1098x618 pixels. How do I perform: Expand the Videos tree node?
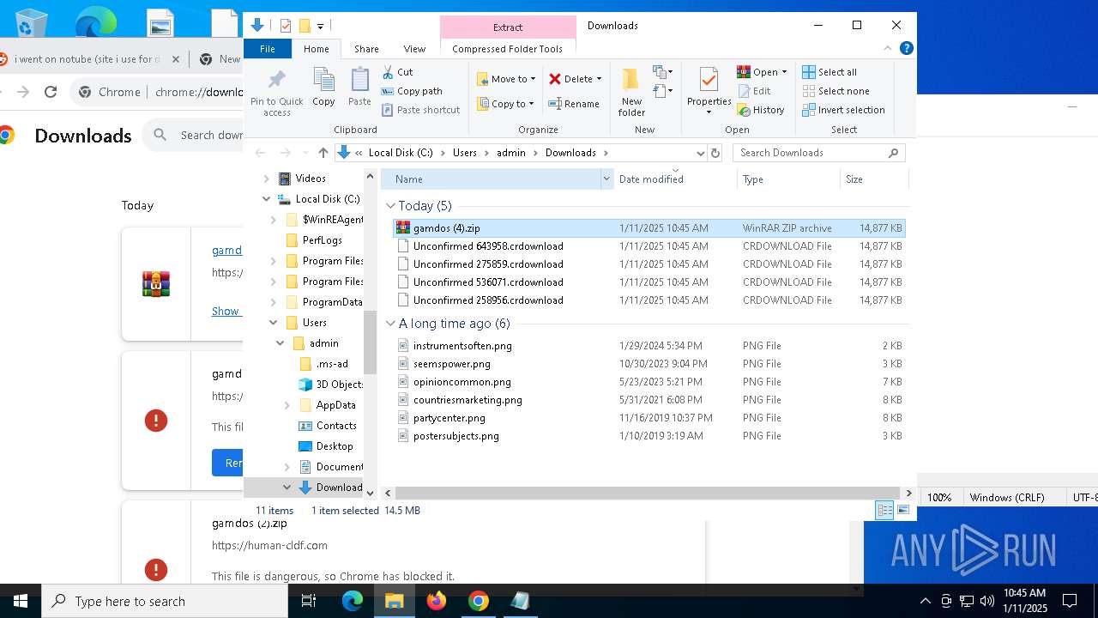[x=266, y=179]
